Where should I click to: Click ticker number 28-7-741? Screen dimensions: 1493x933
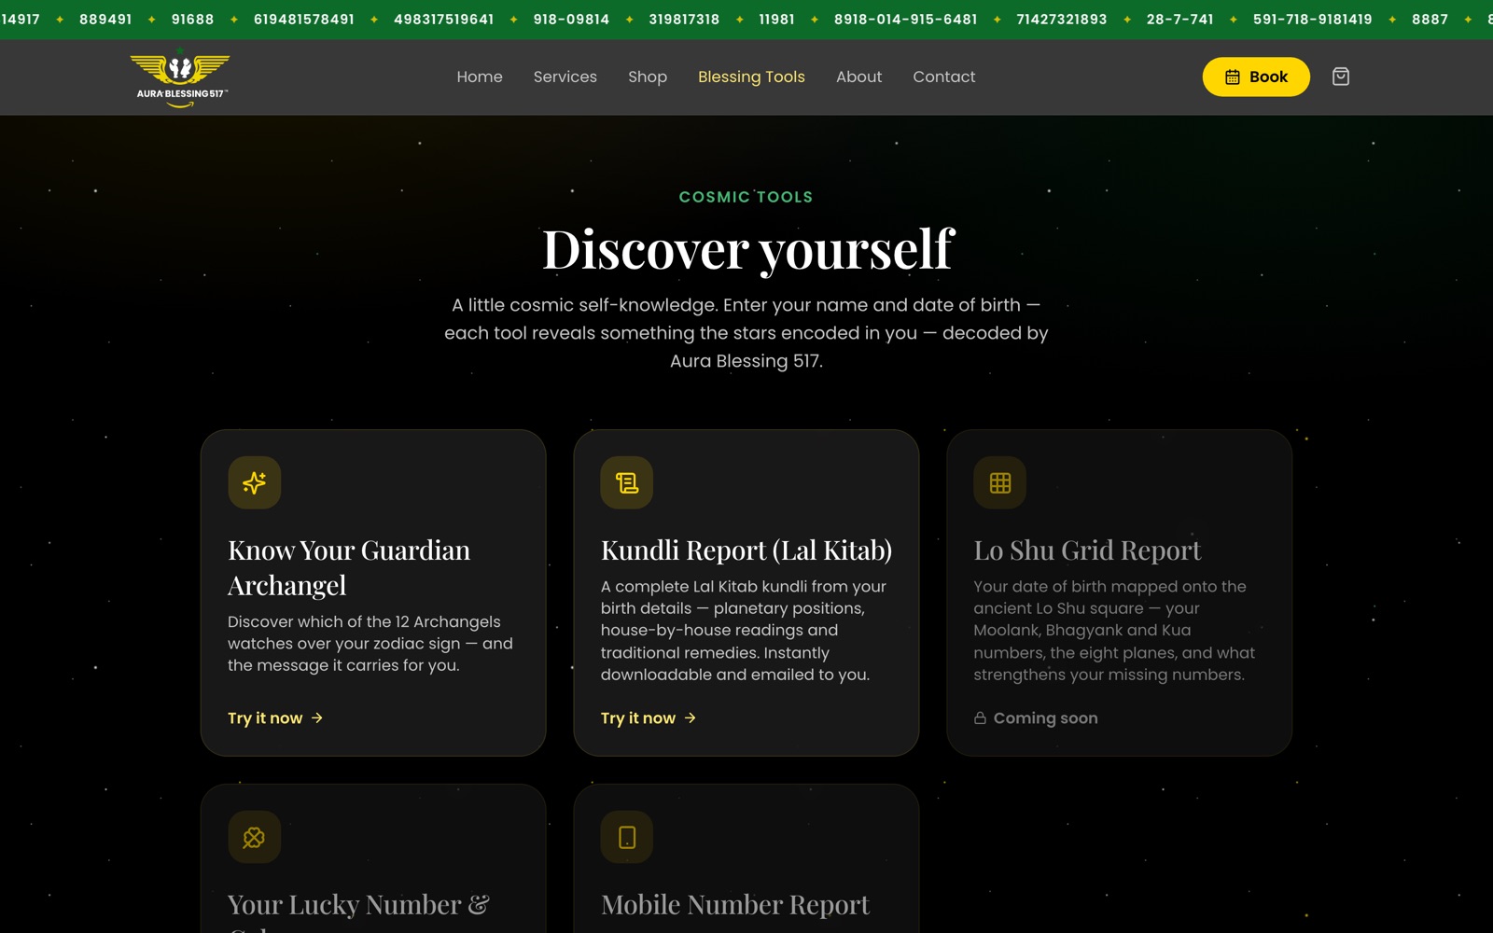coord(1180,19)
